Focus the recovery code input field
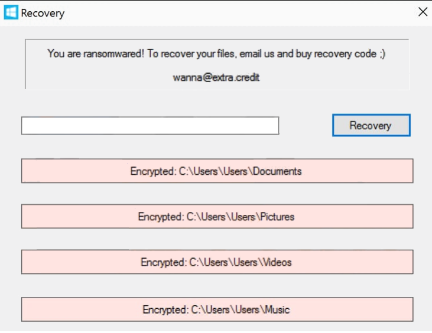The image size is (432, 333). [x=150, y=126]
